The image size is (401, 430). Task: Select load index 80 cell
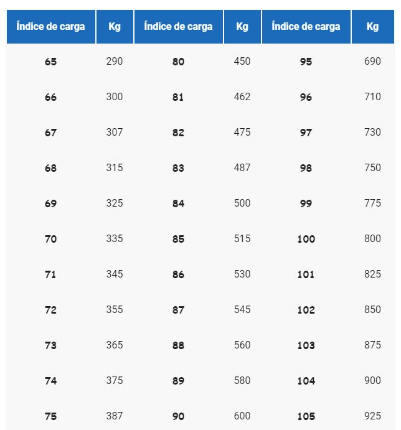(179, 62)
